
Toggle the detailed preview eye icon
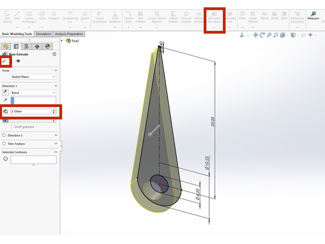[18, 61]
